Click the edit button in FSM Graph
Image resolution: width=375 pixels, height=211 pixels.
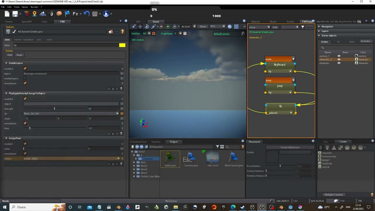click(275, 27)
